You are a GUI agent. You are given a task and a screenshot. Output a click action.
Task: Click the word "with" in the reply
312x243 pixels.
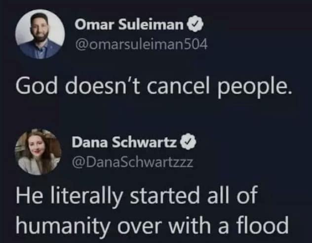(x=190, y=225)
